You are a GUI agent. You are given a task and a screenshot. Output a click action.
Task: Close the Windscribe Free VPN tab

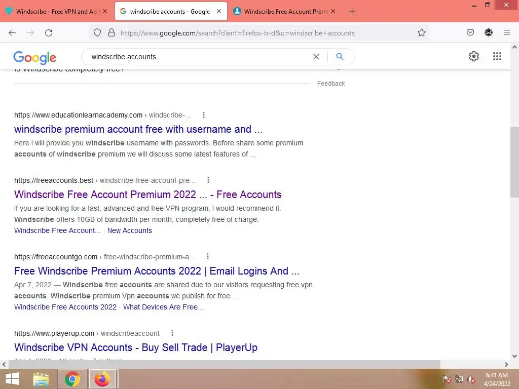click(105, 11)
